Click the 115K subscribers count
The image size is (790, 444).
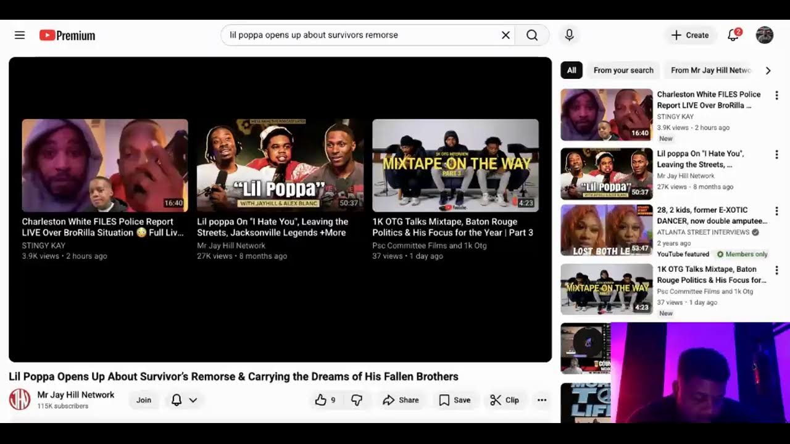click(x=63, y=406)
